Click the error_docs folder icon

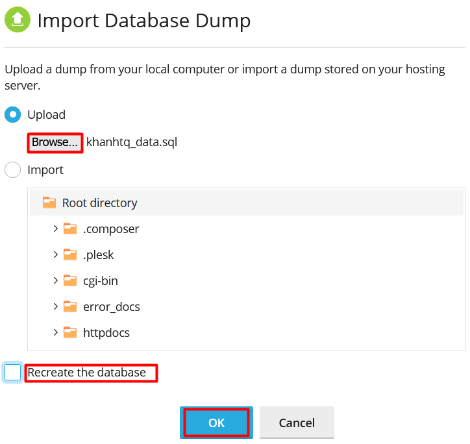click(x=70, y=306)
